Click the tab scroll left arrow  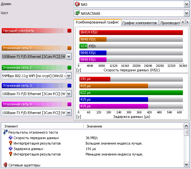[183, 22]
